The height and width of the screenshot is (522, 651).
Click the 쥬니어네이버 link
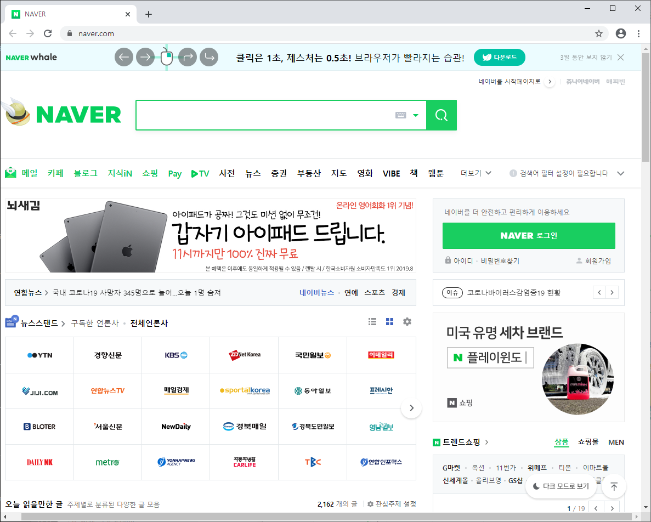582,82
